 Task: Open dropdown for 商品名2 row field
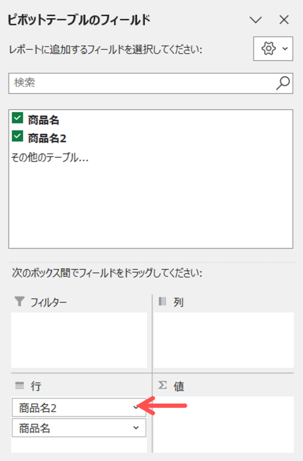point(136,407)
